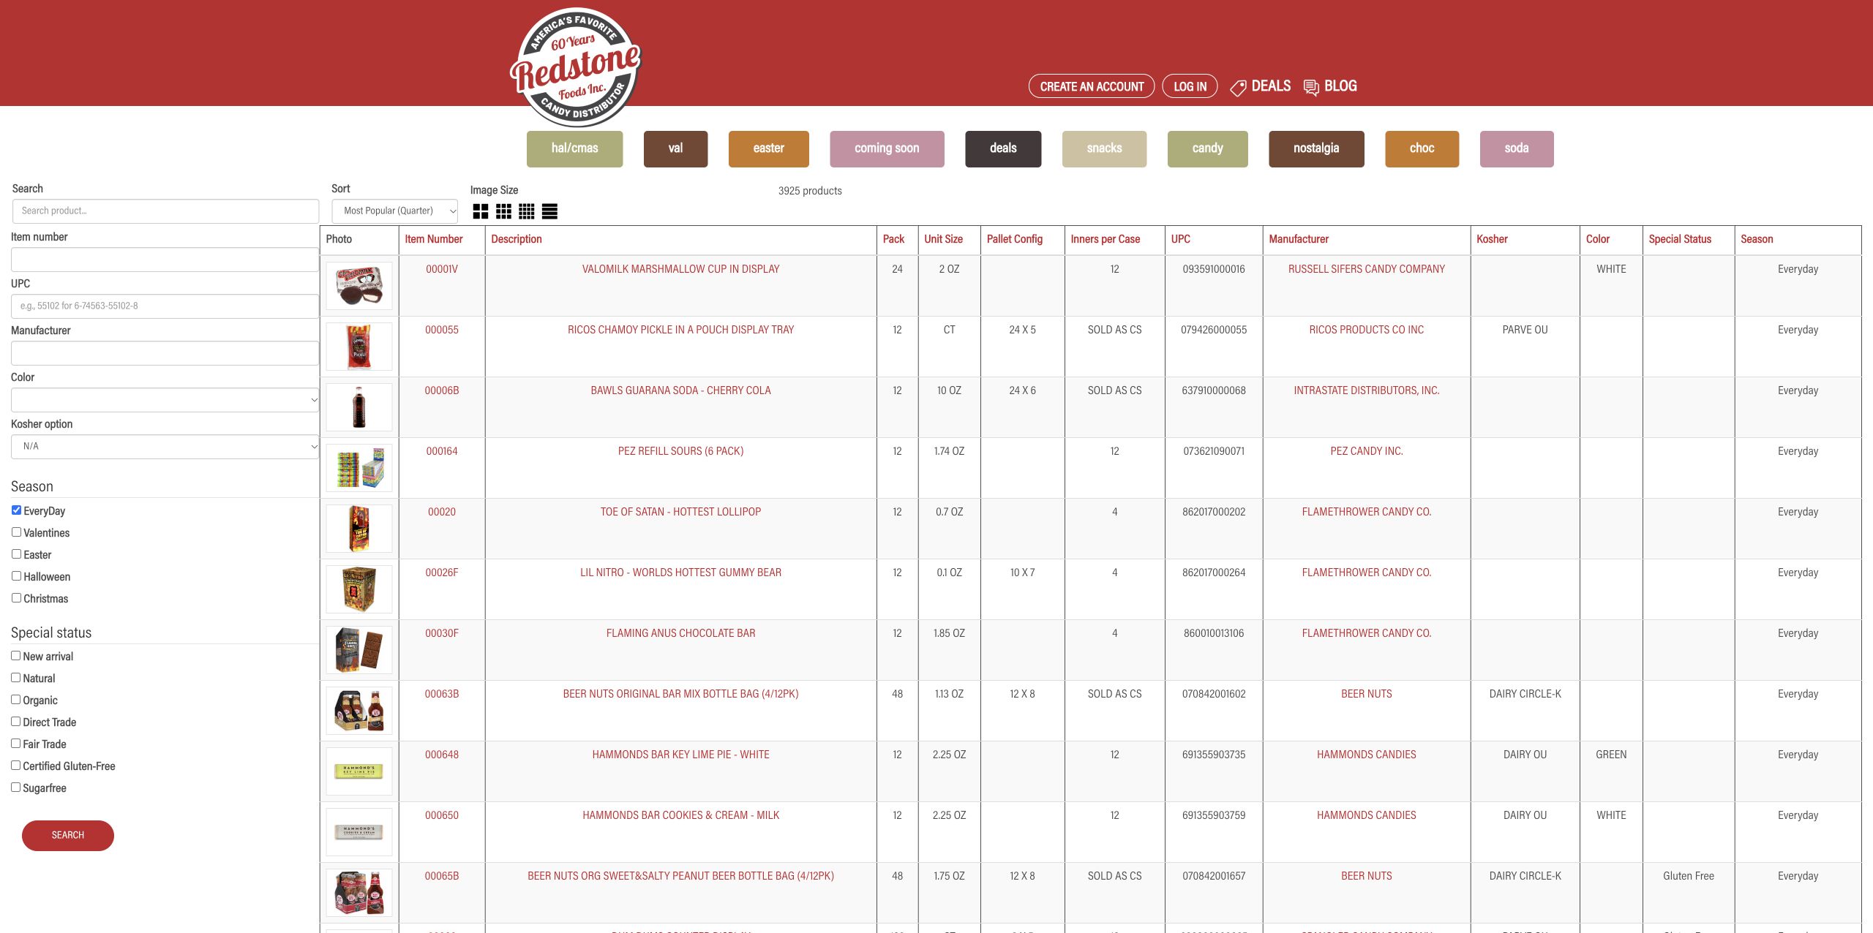This screenshot has height=933, width=1873.
Task: Open Bawls Guarana Soda product photo
Action: (359, 407)
